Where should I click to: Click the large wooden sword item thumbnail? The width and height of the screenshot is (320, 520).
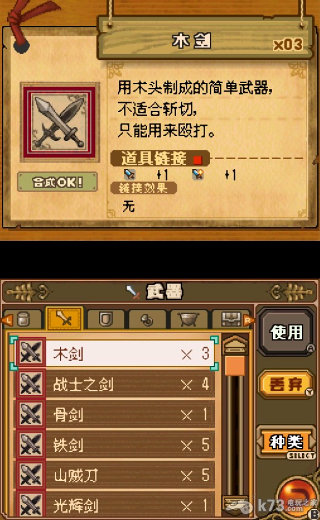59,122
